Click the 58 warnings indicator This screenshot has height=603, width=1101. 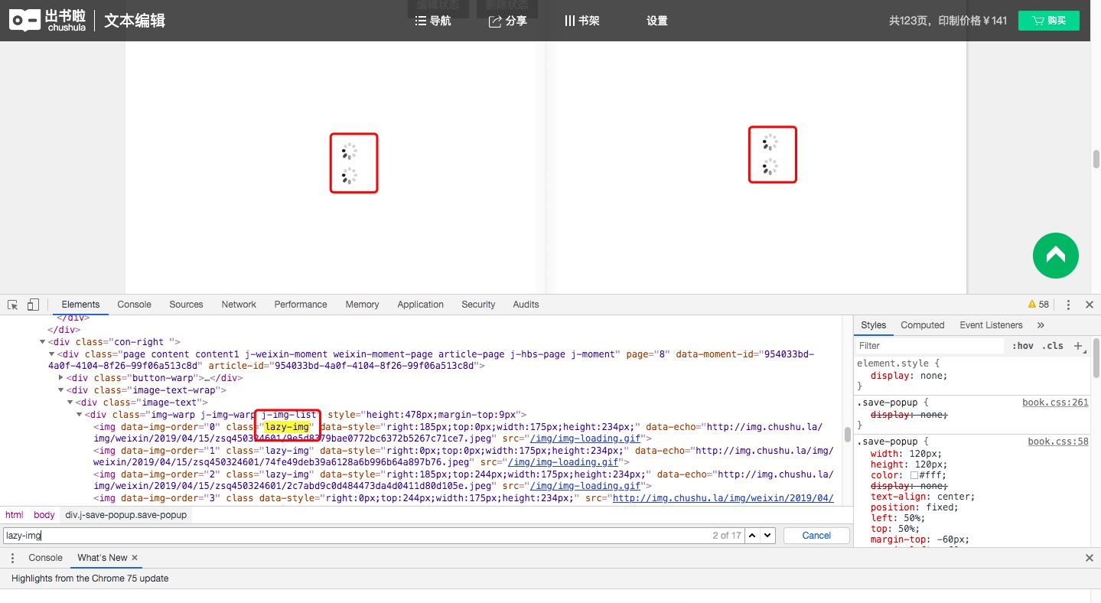(x=1038, y=305)
